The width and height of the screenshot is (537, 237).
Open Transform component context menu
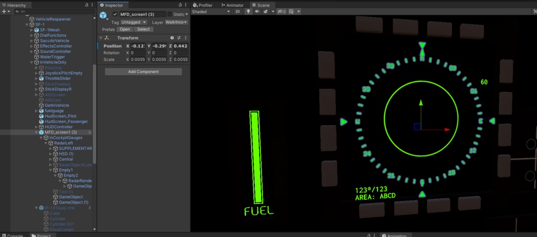[186, 38]
